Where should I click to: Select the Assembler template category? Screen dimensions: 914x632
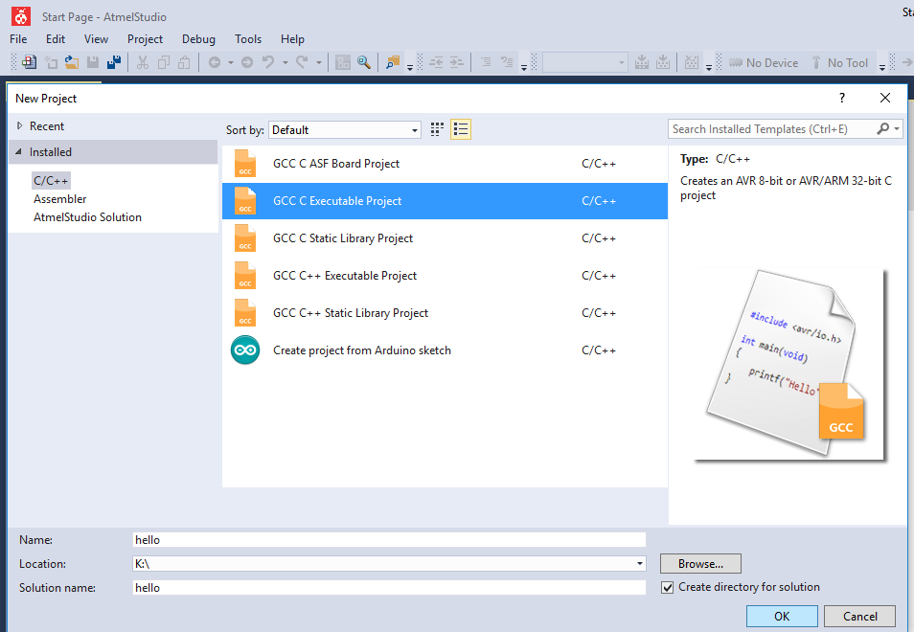60,199
